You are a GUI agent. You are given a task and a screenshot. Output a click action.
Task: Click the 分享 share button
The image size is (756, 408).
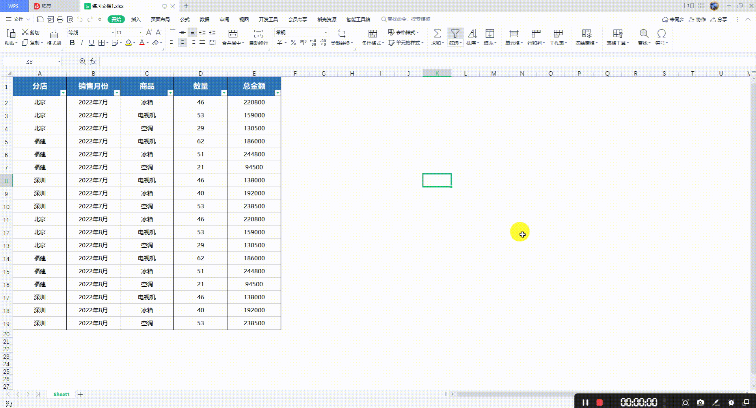[719, 19]
